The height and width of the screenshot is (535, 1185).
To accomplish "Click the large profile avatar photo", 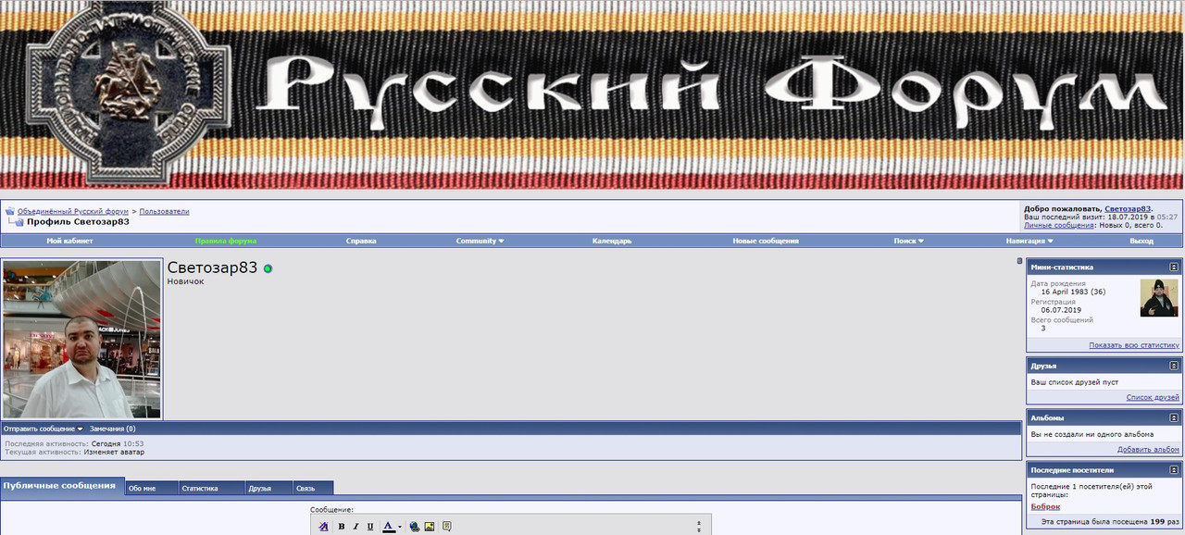I will (81, 339).
